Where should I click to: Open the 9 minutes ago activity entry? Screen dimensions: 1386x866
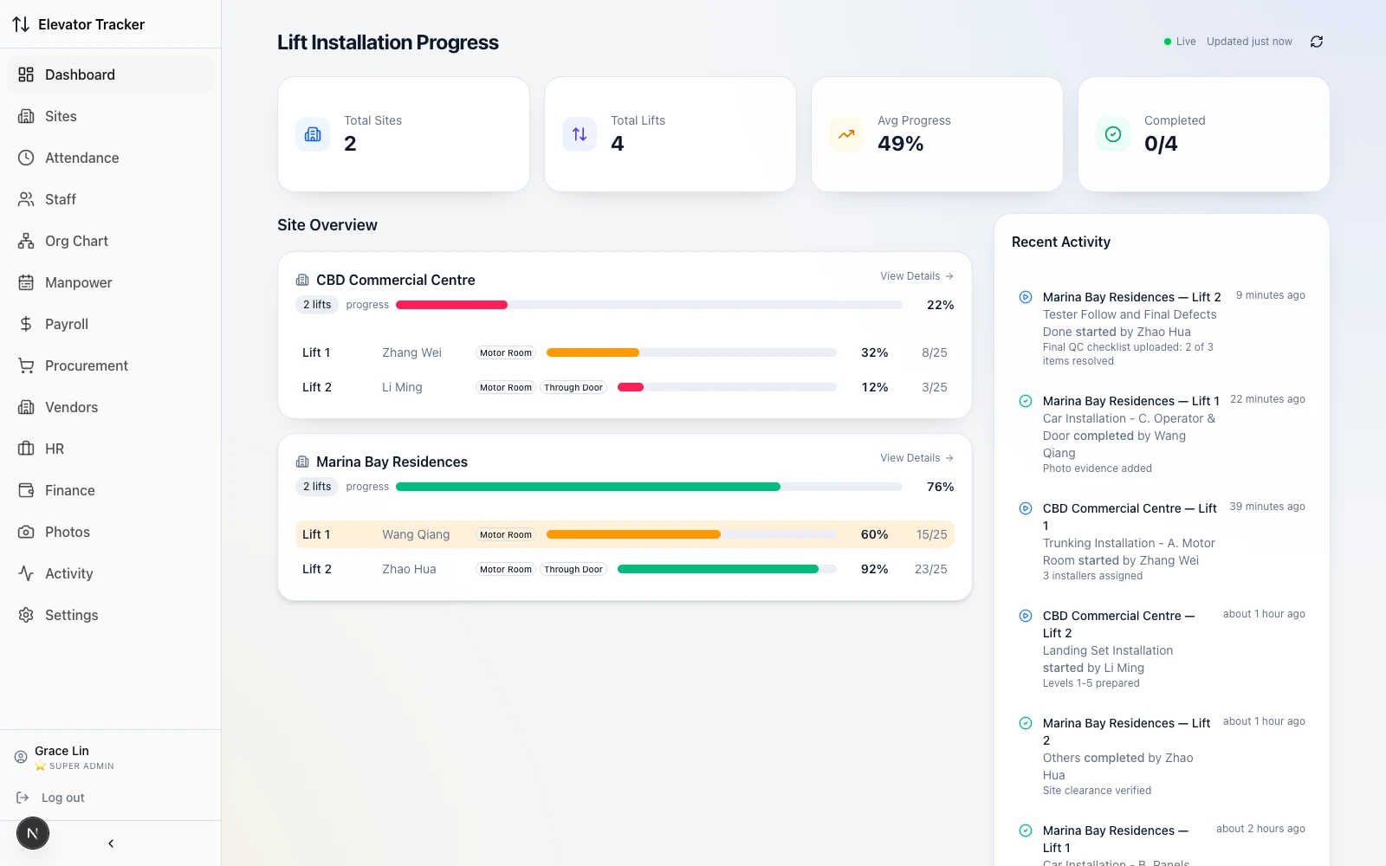pyautogui.click(x=1162, y=328)
